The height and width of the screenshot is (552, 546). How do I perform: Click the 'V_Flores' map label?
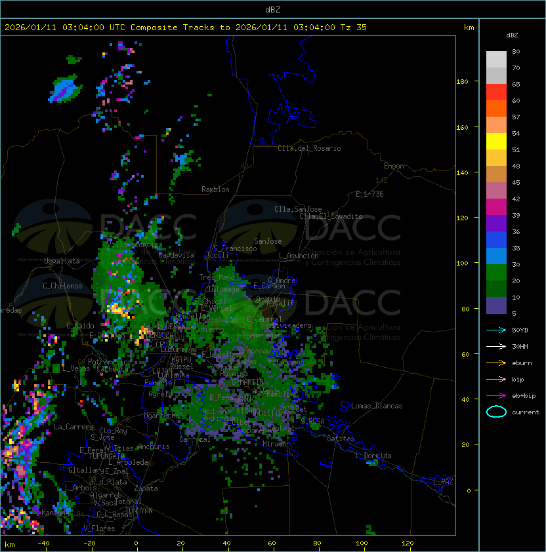[x=99, y=528]
